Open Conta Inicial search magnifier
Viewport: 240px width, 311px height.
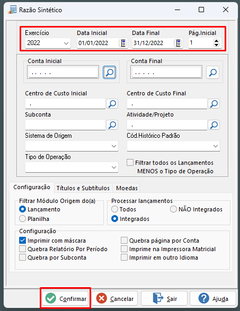pos(109,73)
